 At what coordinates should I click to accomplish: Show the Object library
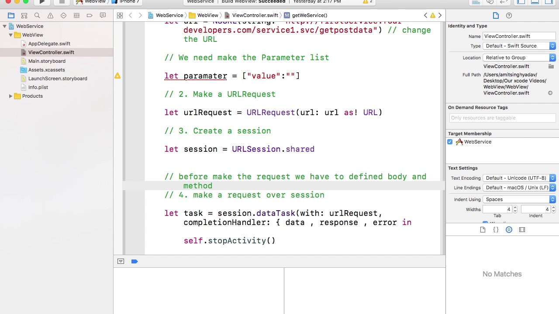(509, 230)
